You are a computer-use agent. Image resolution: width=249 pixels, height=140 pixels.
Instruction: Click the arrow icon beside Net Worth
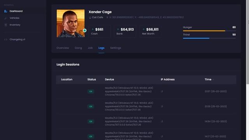144,30
